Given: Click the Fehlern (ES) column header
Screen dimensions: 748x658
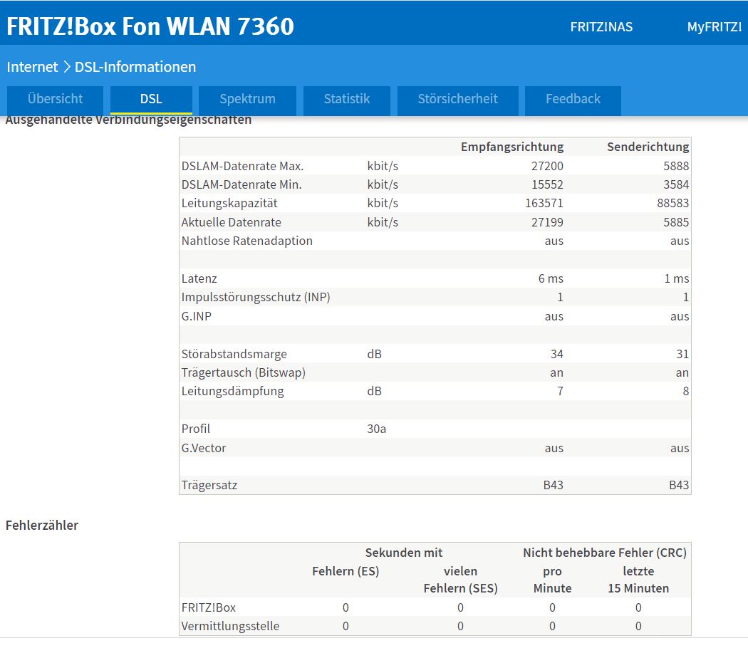Looking at the screenshot, I should 346,571.
